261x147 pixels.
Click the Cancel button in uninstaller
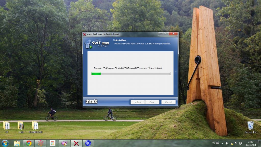(x=168, y=102)
